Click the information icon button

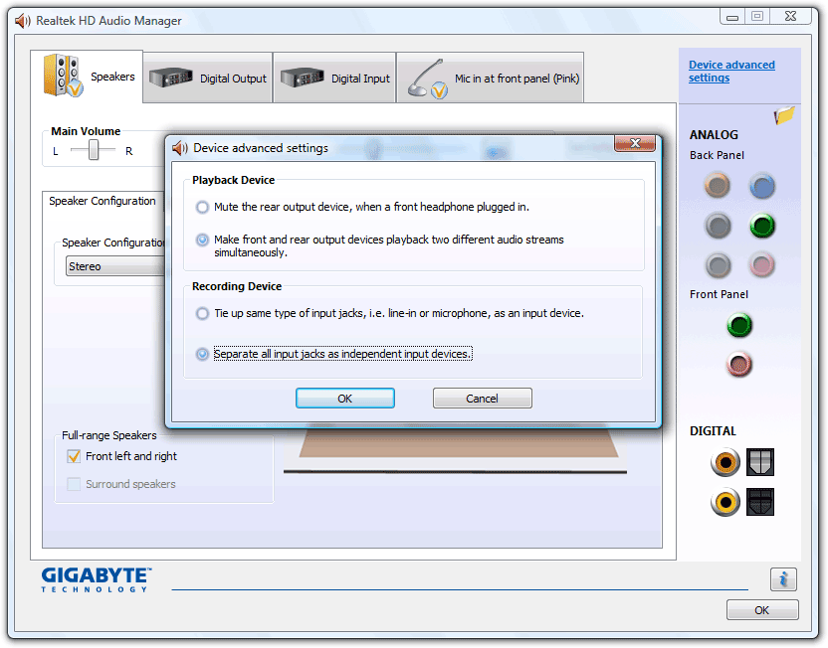click(783, 579)
